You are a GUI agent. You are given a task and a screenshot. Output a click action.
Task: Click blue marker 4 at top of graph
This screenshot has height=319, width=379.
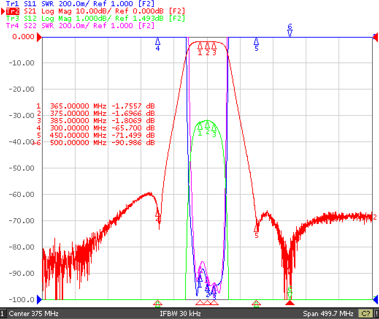[158, 44]
